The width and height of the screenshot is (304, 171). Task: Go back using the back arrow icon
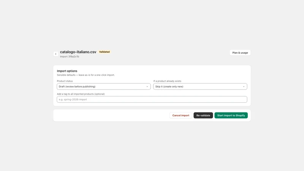56,54
